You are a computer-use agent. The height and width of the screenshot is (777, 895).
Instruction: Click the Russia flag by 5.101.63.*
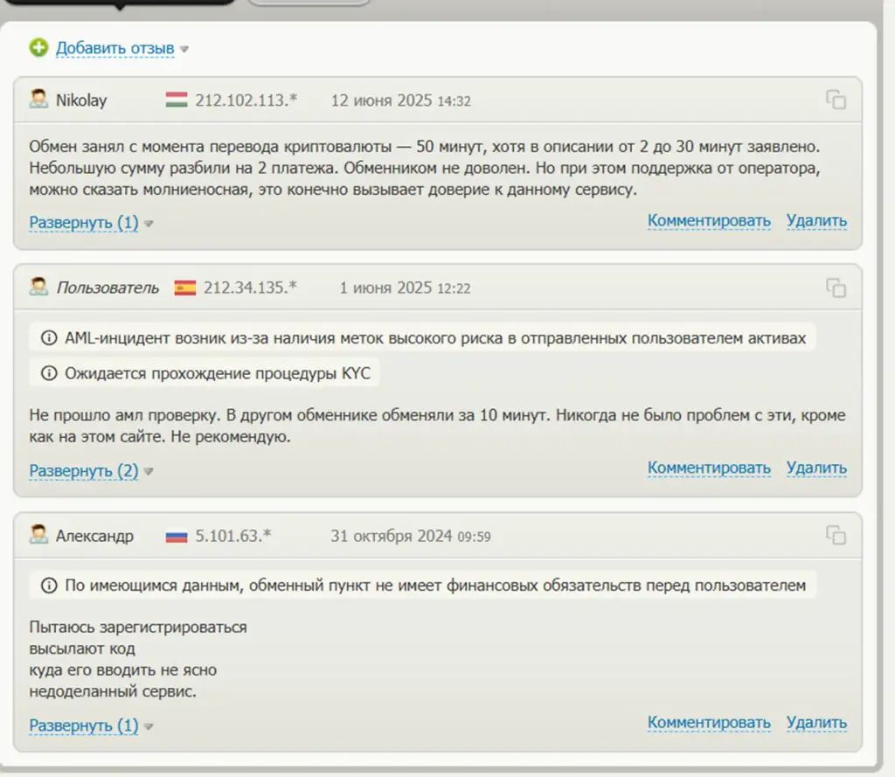coord(177,537)
